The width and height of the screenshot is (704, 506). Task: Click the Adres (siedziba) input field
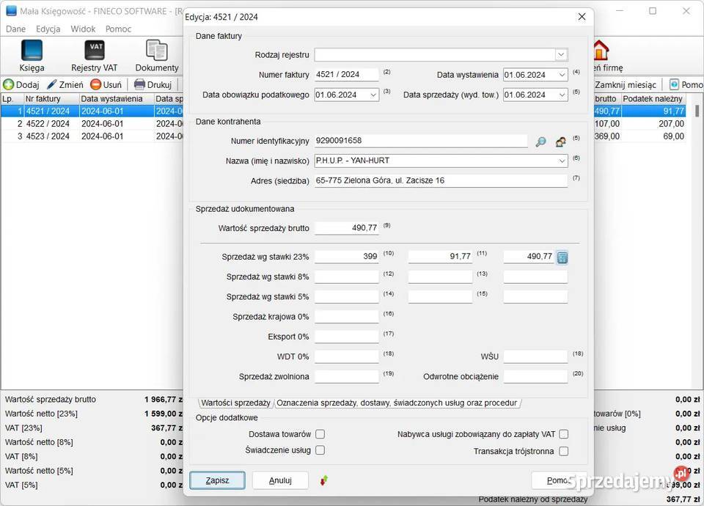coord(440,180)
